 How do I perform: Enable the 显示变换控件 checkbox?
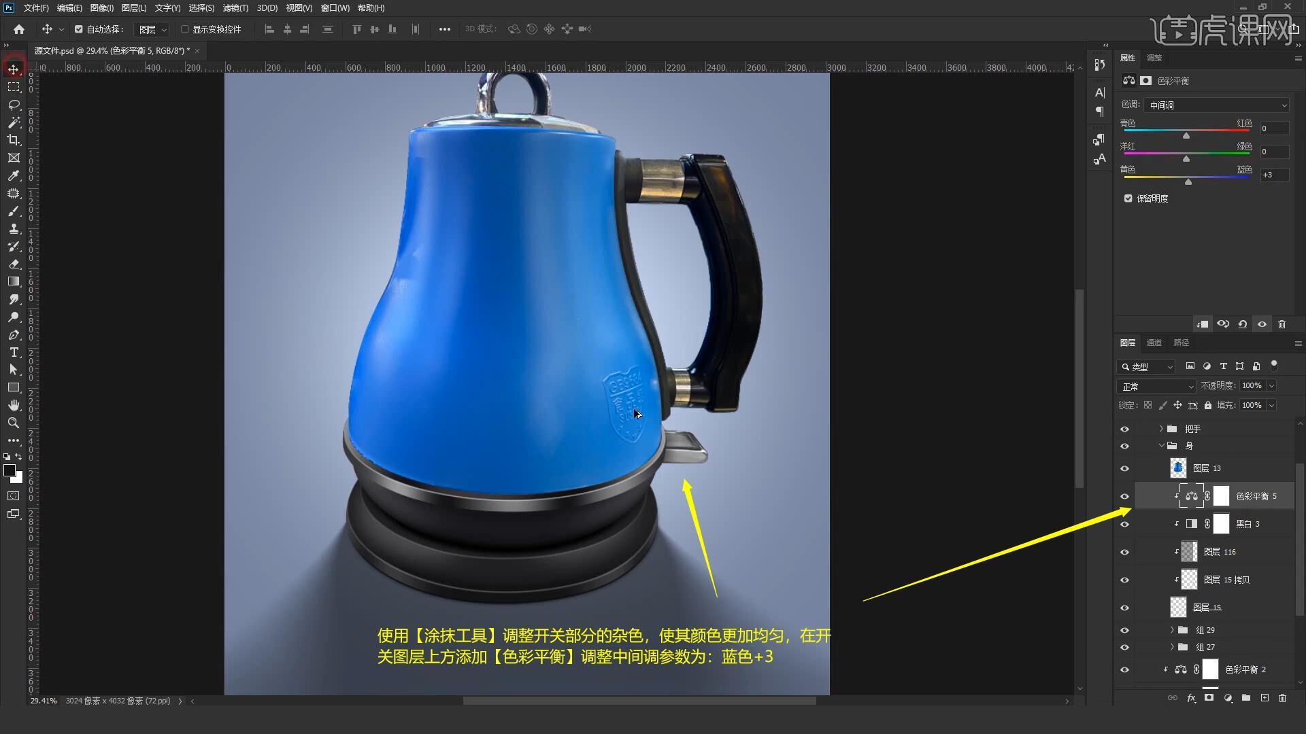pos(184,29)
